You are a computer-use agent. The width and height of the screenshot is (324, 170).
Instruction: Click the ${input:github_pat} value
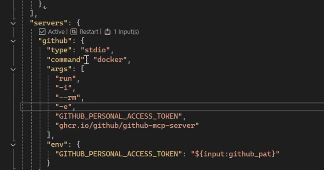pos(235,154)
